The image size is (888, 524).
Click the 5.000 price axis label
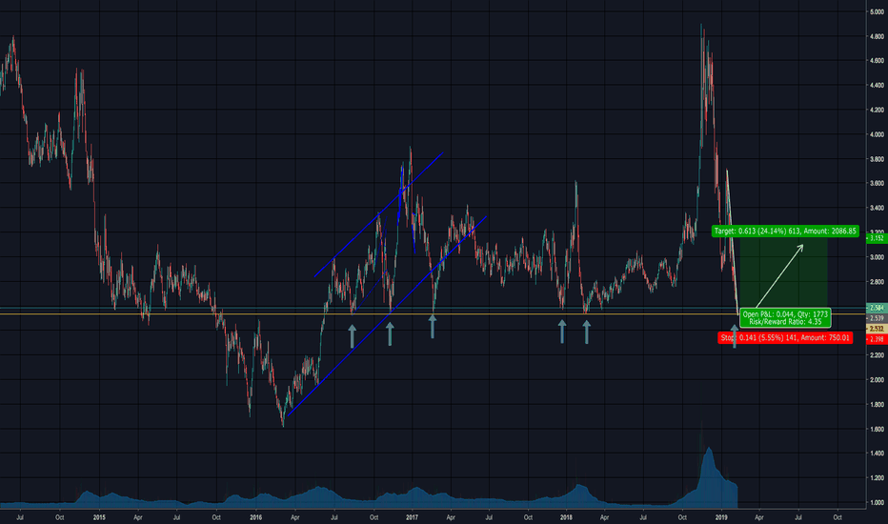pyautogui.click(x=877, y=11)
